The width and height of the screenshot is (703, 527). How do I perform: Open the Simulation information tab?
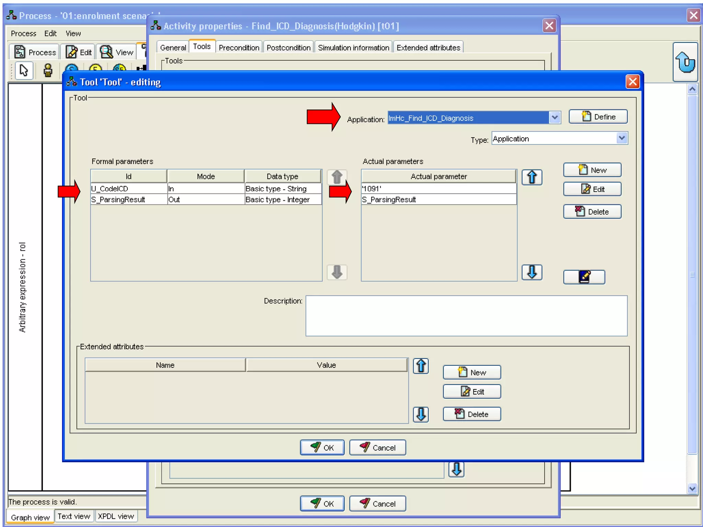point(353,48)
